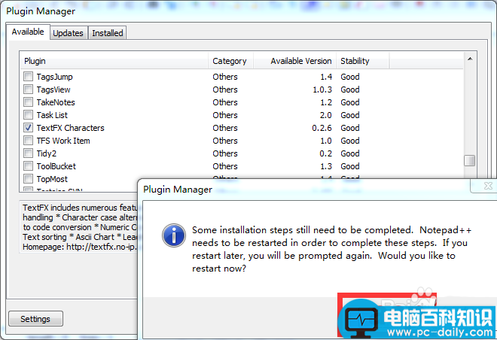The height and width of the screenshot is (340, 497).
Task: Sort the list by Plugin column header
Action: point(113,61)
